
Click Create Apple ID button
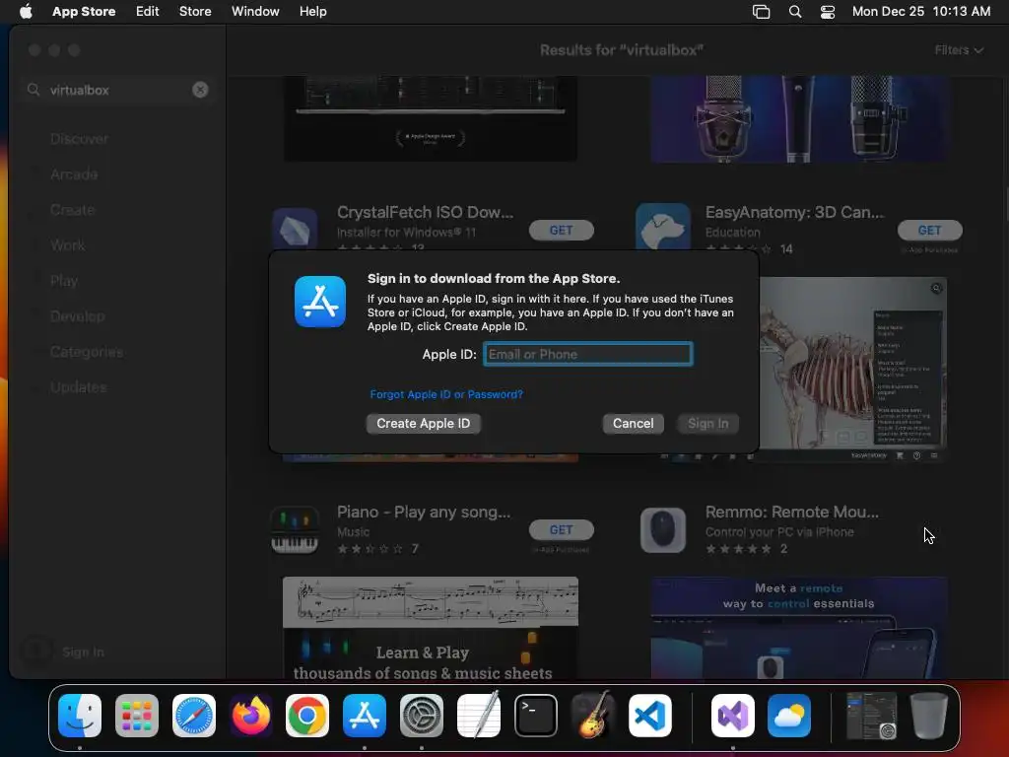[424, 424]
